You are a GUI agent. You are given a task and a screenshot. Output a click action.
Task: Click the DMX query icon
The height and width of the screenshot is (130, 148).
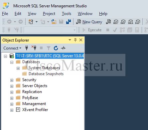pyautogui.click(x=123, y=22)
